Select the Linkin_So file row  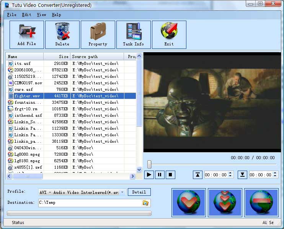tap(71, 122)
